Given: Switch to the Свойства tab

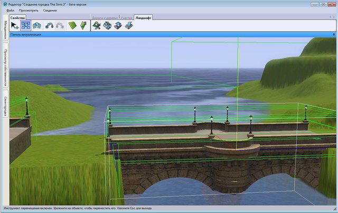Looking at the screenshot, I should (18, 17).
